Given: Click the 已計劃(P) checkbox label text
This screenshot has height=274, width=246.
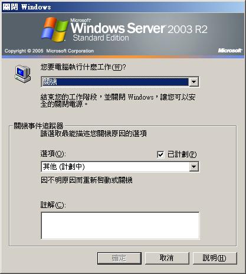Looking at the screenshot, I should tap(182, 154).
